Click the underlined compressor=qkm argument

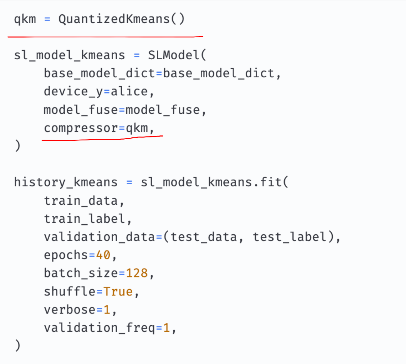99,129
